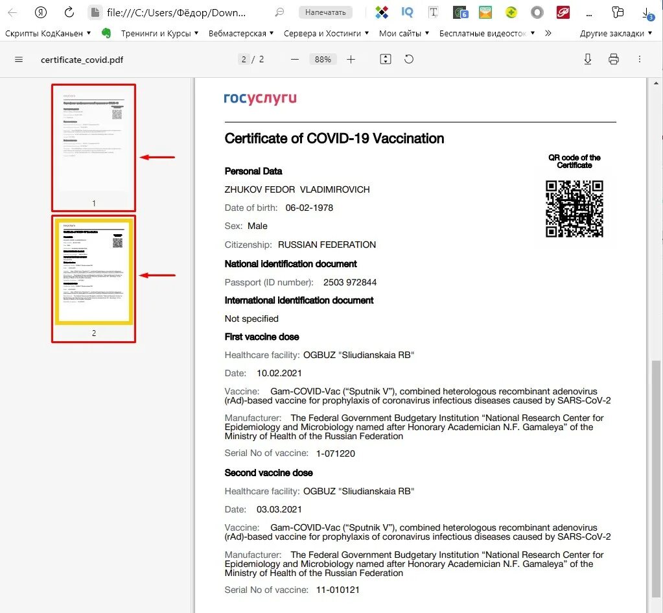Click the second dose date 03.03.2021

coord(279,510)
